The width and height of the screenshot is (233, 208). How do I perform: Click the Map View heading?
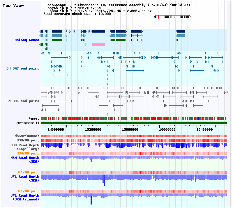tap(13, 5)
